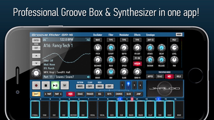Click the COPY button
This screenshot has height=120, width=214.
tap(90, 86)
